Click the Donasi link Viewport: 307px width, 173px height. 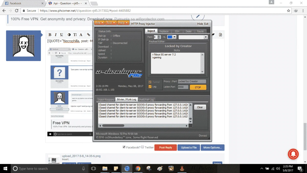(x=203, y=136)
